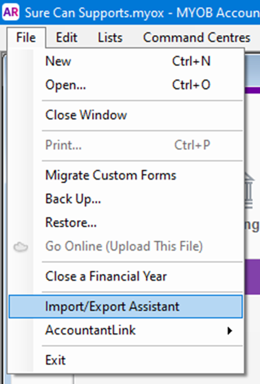Launch the Import/Export Assistant

click(126, 307)
